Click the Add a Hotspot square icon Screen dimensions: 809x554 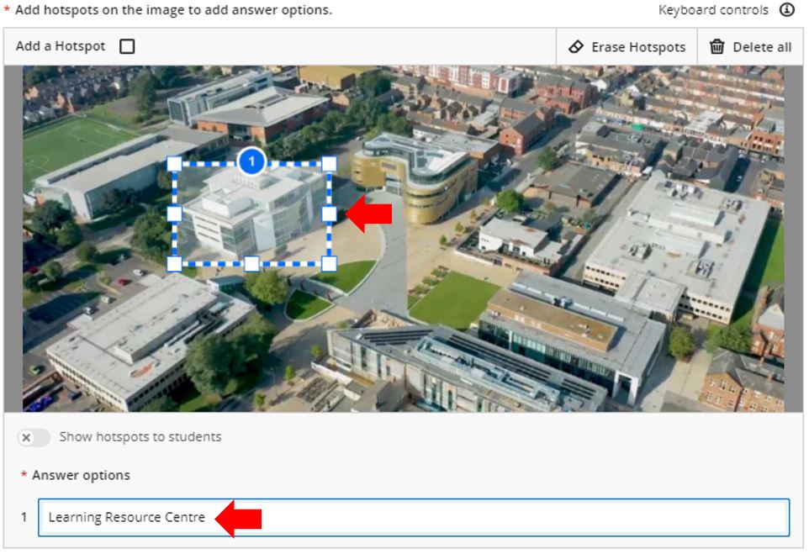pyautogui.click(x=127, y=46)
